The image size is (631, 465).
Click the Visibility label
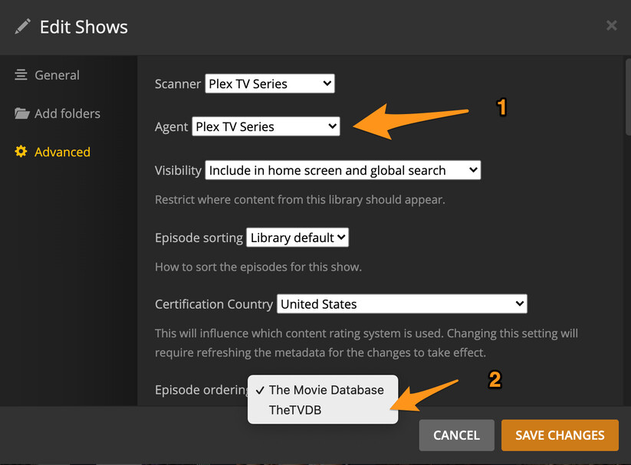pos(178,170)
